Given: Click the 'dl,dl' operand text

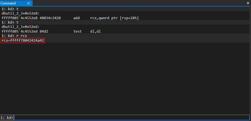Looking at the screenshot, I should point(95,31).
